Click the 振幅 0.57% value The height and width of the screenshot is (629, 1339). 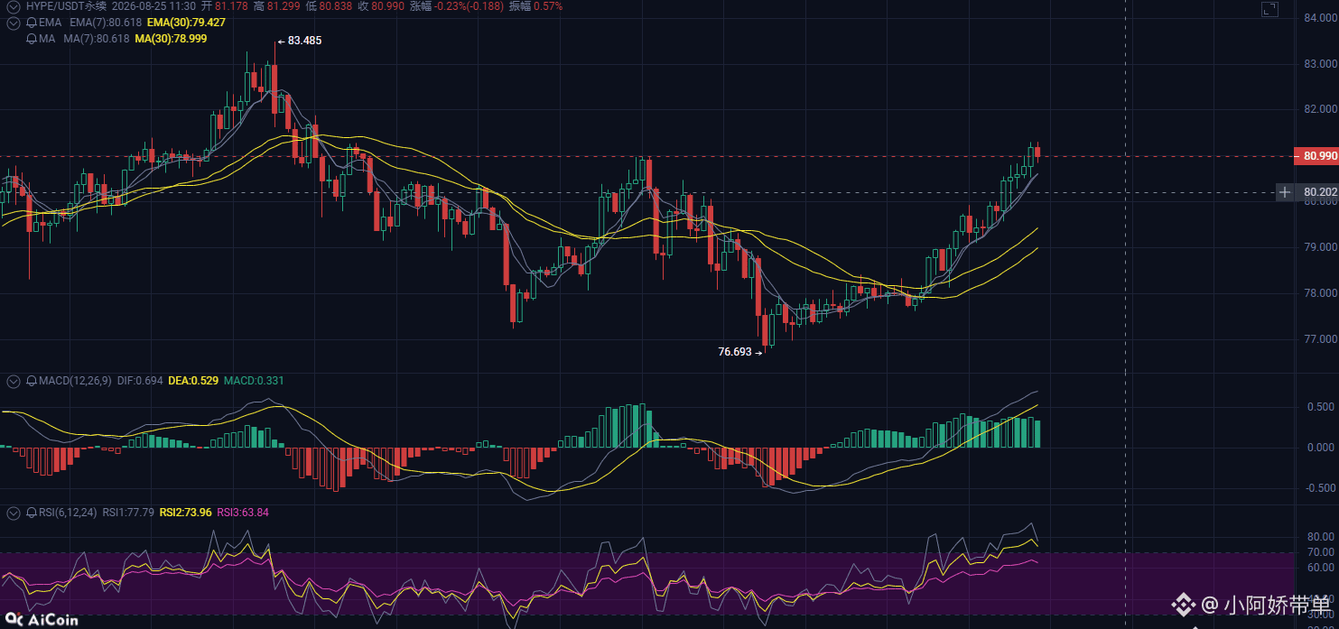[x=549, y=6]
